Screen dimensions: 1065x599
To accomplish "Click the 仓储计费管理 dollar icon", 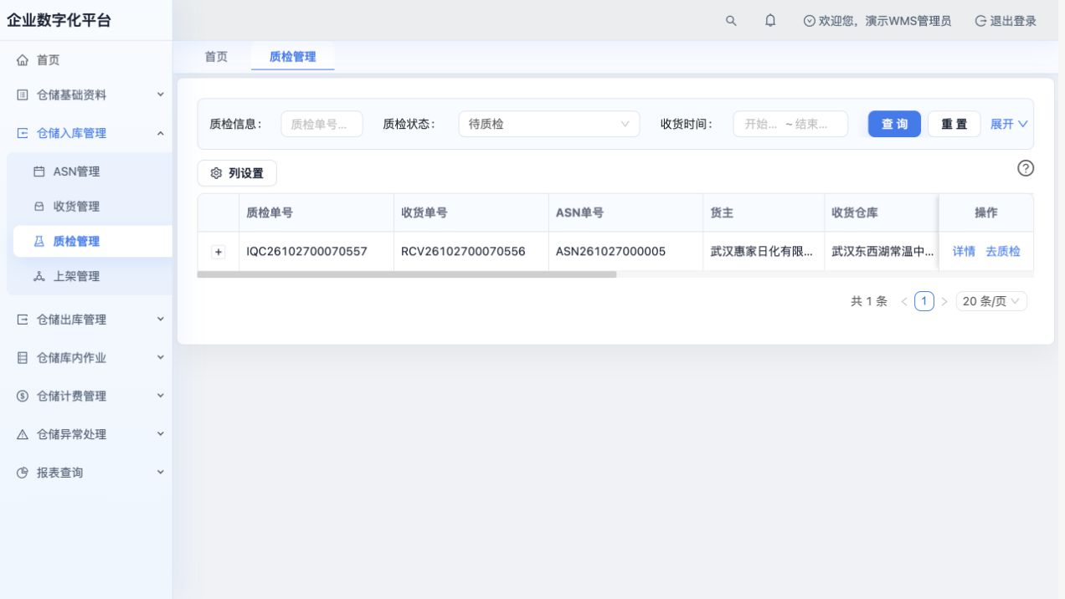I will point(23,397).
